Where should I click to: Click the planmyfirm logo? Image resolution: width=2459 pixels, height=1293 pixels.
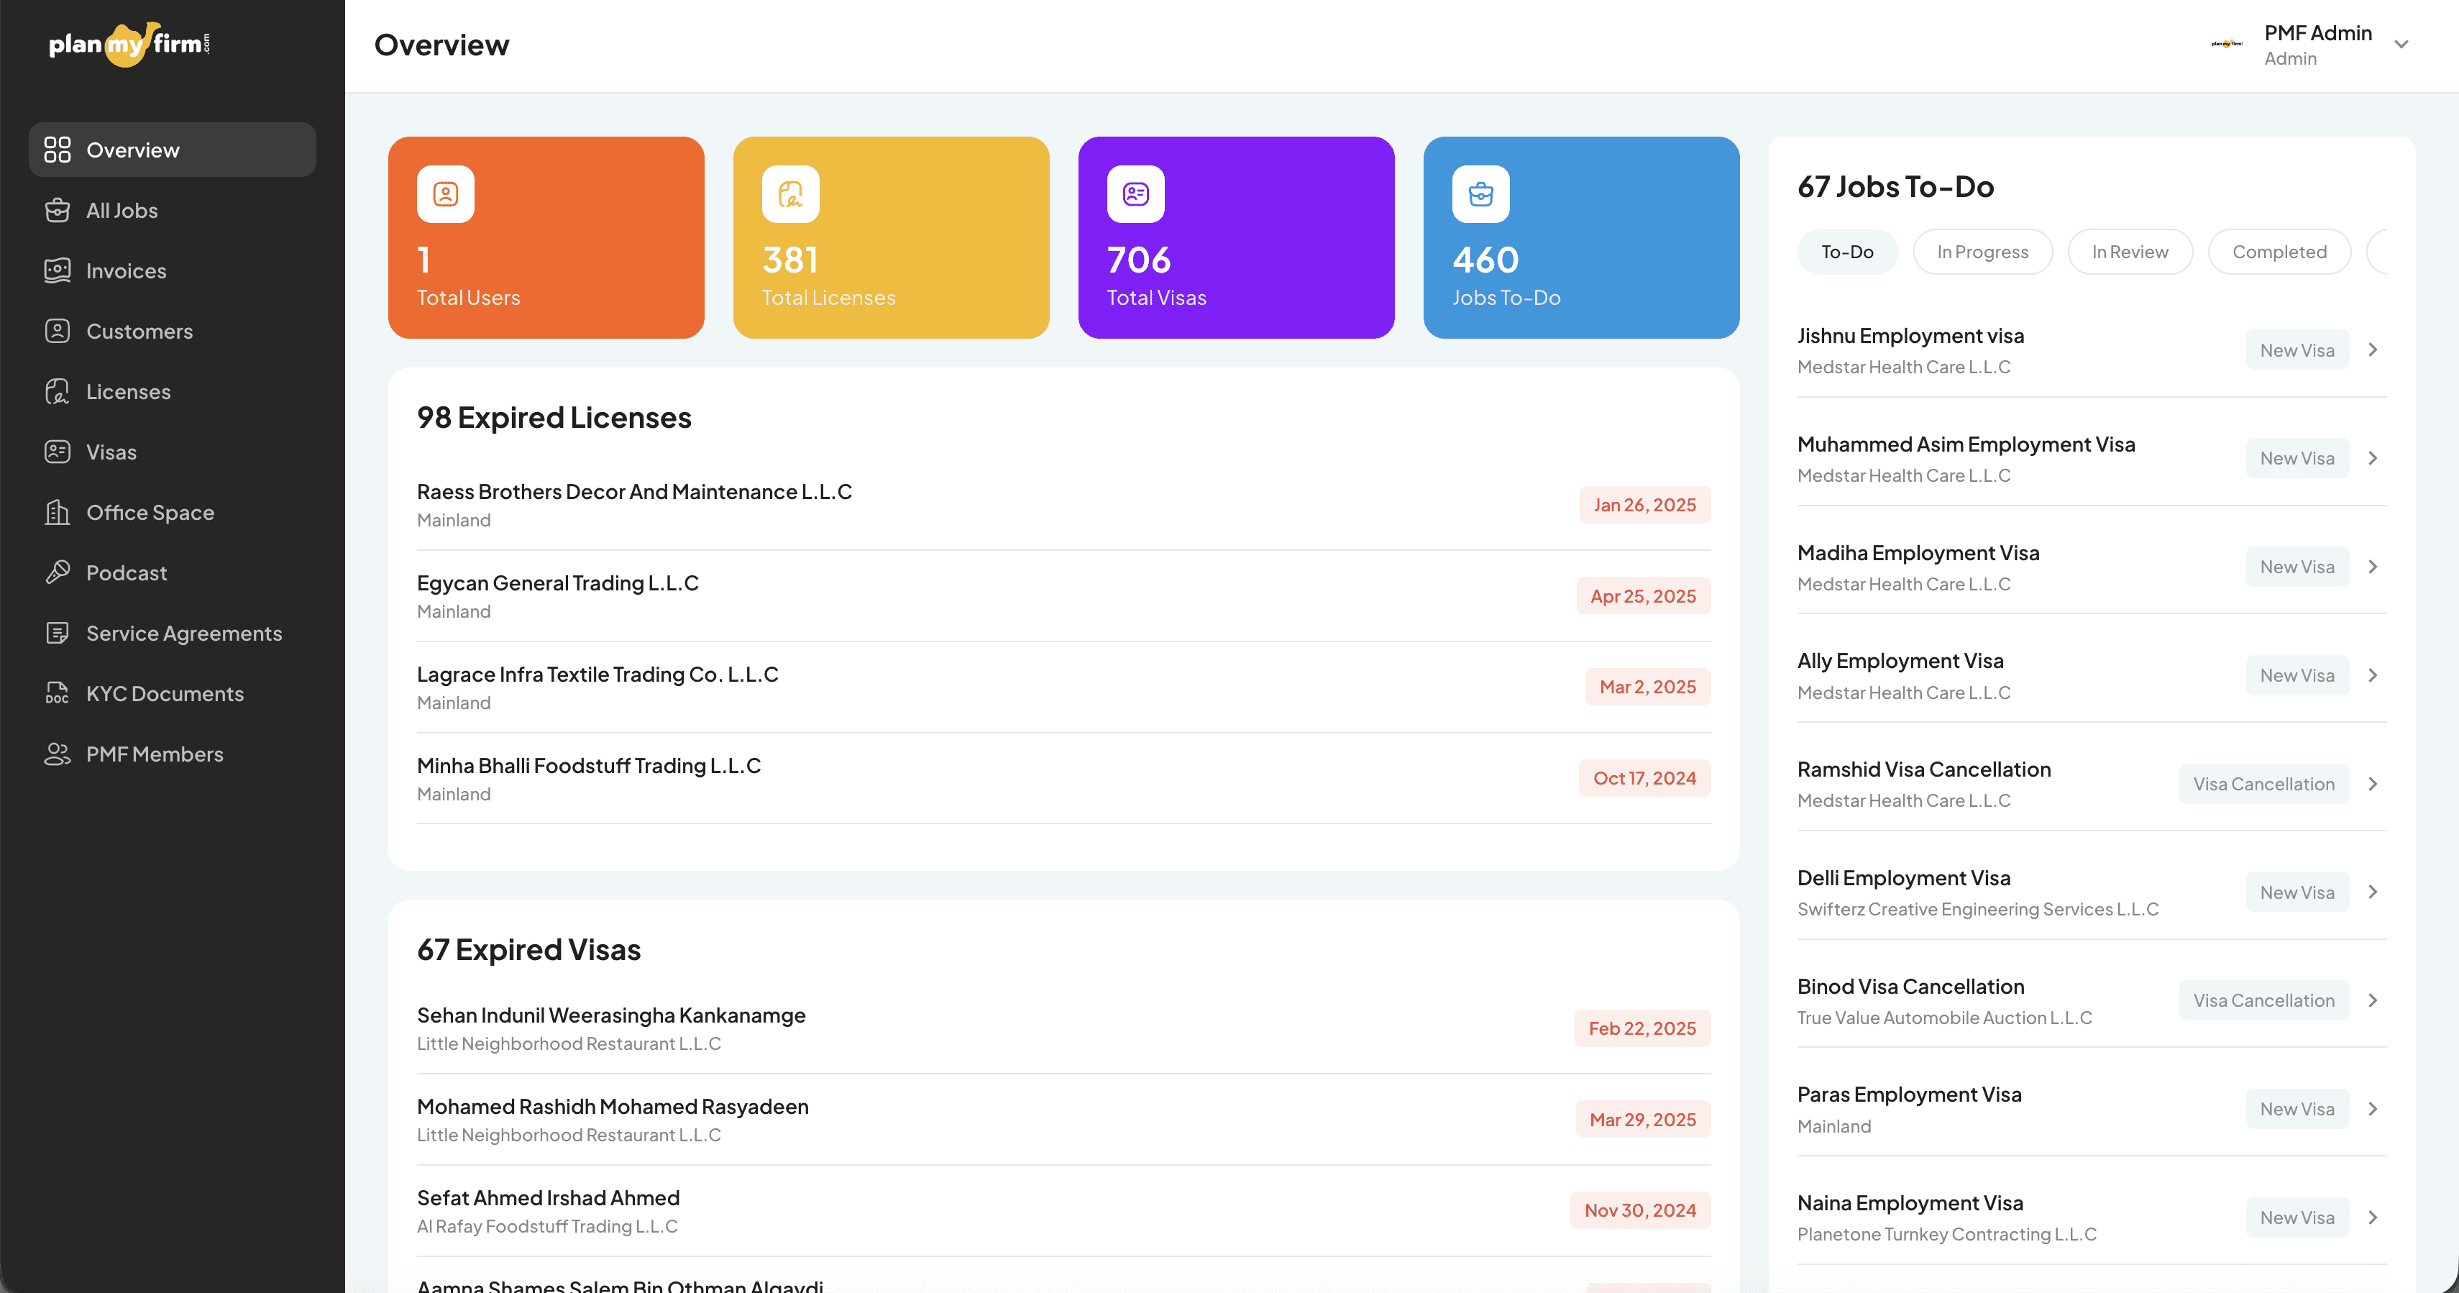pyautogui.click(x=130, y=44)
